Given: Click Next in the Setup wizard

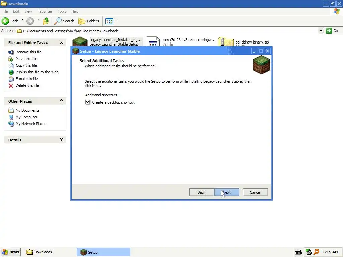Looking at the screenshot, I should click(227, 192).
